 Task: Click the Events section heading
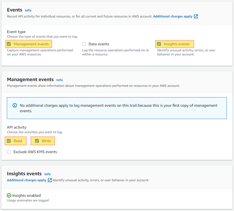15,10
